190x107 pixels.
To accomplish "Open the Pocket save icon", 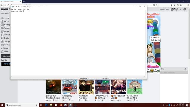I will point(154,5).
